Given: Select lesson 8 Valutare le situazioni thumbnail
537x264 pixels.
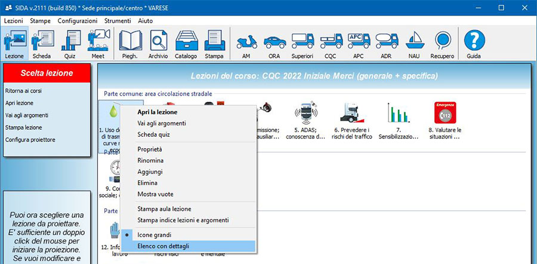Looking at the screenshot, I should coord(445,119).
